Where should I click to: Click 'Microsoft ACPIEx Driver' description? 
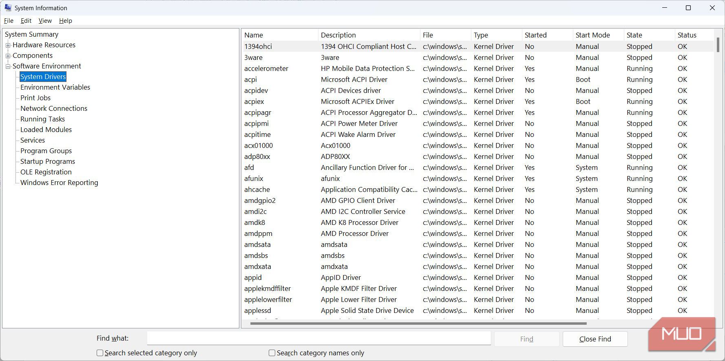point(358,101)
